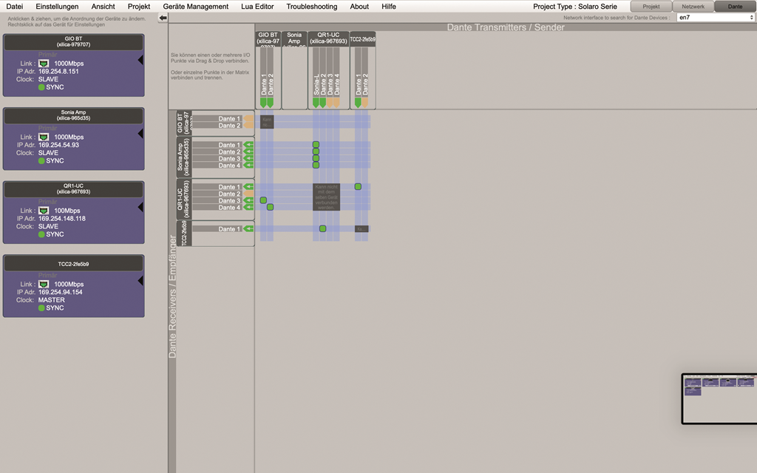757x473 pixels.
Task: Select Sonia Amp device card header
Action: coord(73,115)
